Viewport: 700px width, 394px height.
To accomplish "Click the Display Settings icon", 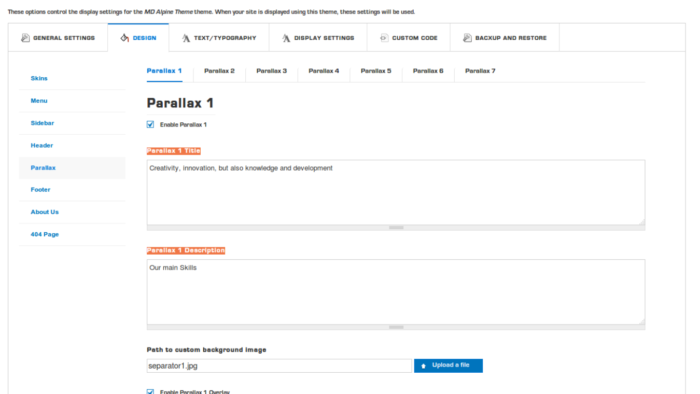I will click(286, 37).
